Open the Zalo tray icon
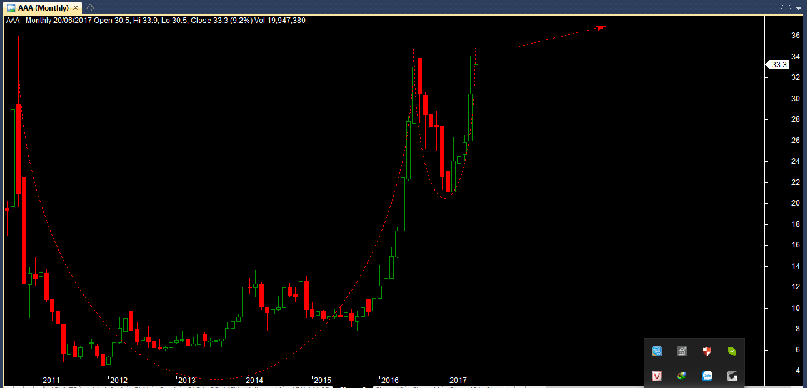 click(x=707, y=376)
